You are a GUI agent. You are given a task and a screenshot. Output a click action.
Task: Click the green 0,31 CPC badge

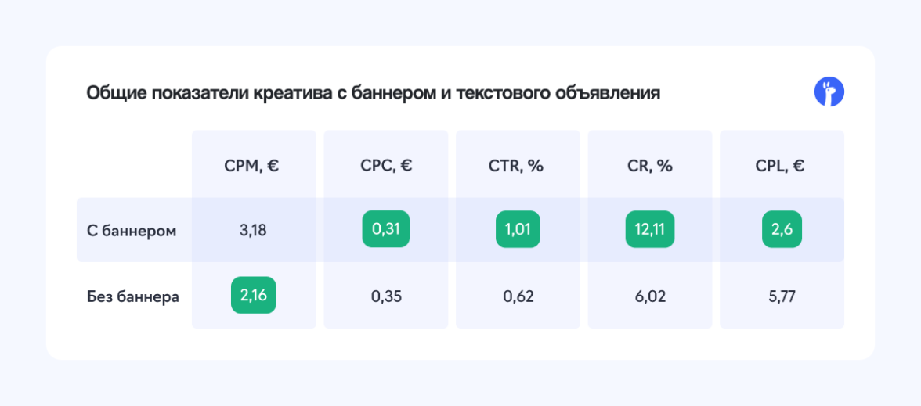tap(386, 230)
